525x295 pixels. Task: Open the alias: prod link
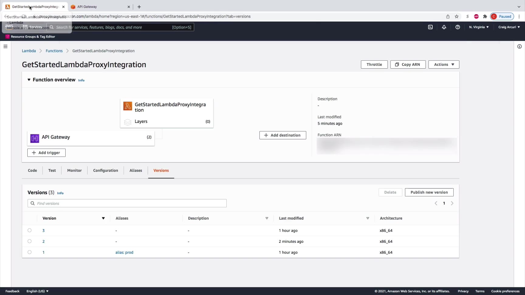pyautogui.click(x=124, y=253)
